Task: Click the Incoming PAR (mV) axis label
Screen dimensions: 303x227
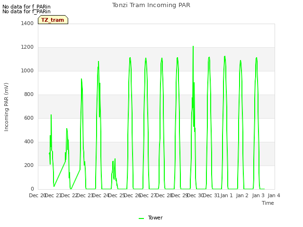Action: [x=6, y=107]
